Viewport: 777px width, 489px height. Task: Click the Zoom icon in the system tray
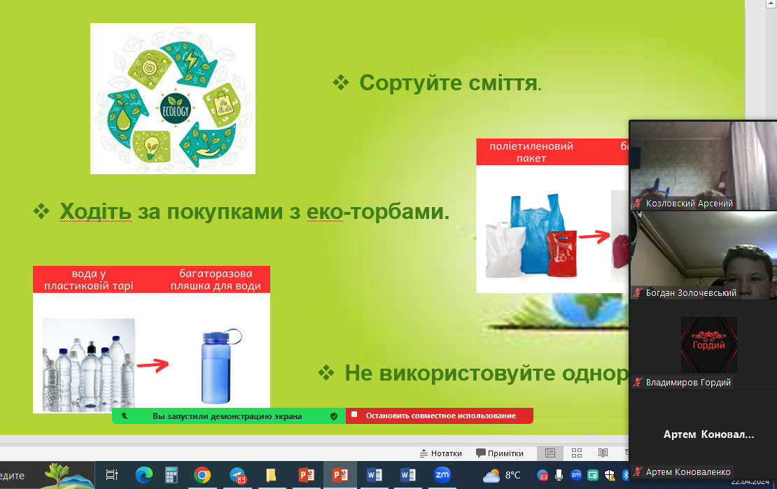pos(576,474)
